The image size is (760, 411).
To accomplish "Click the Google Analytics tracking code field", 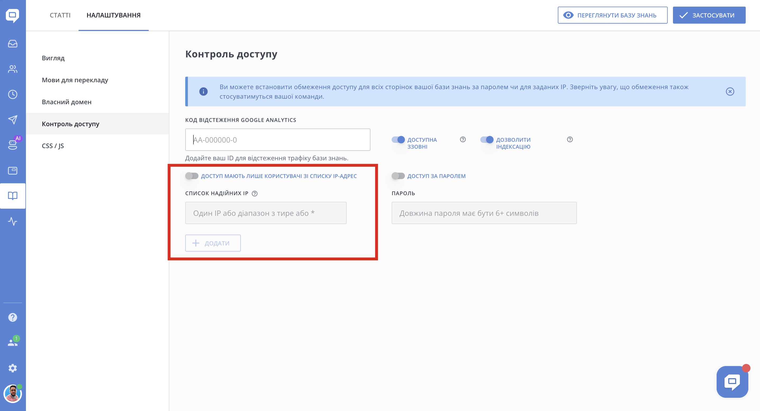I will 277,140.
